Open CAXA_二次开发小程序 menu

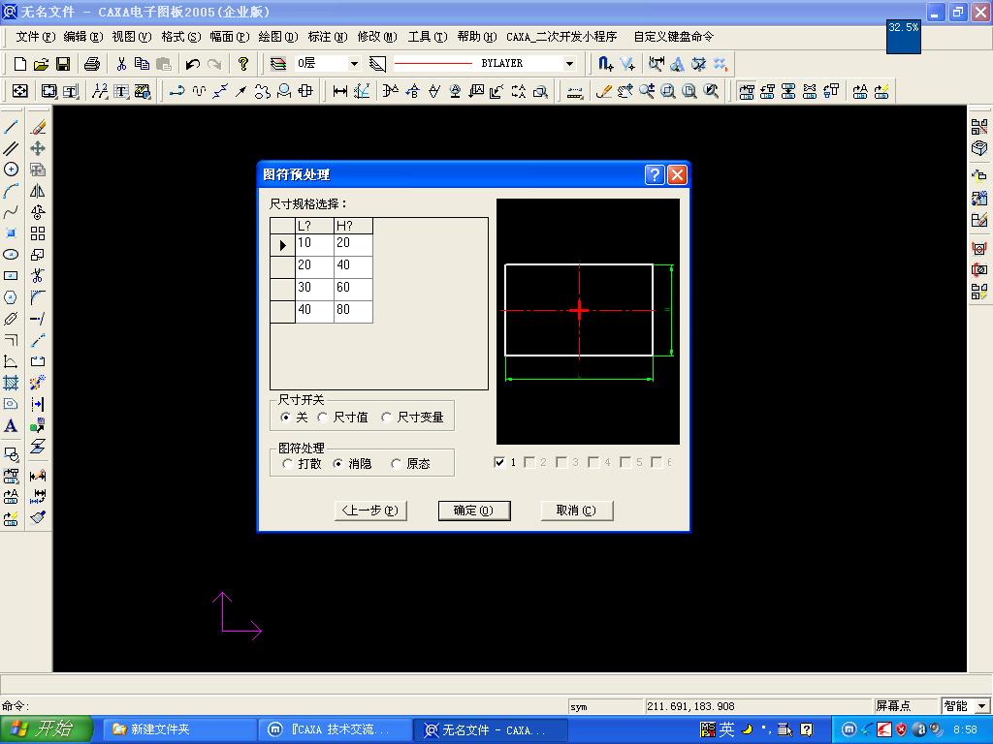coord(561,37)
